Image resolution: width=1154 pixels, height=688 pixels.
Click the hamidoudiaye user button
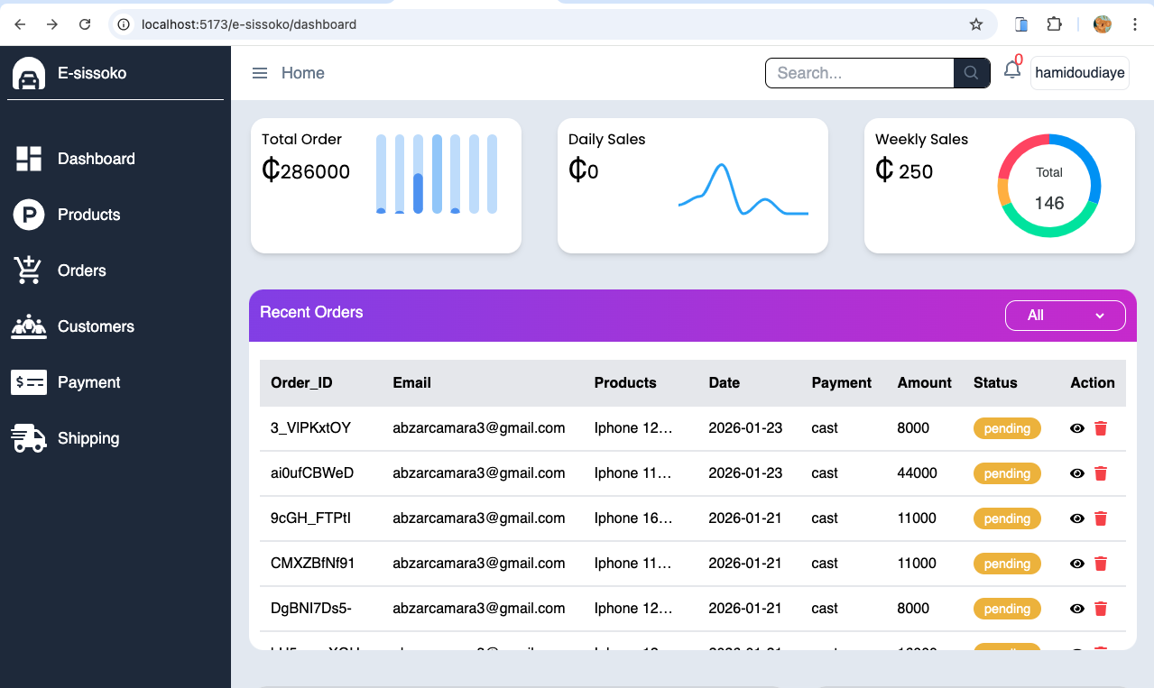pos(1080,73)
